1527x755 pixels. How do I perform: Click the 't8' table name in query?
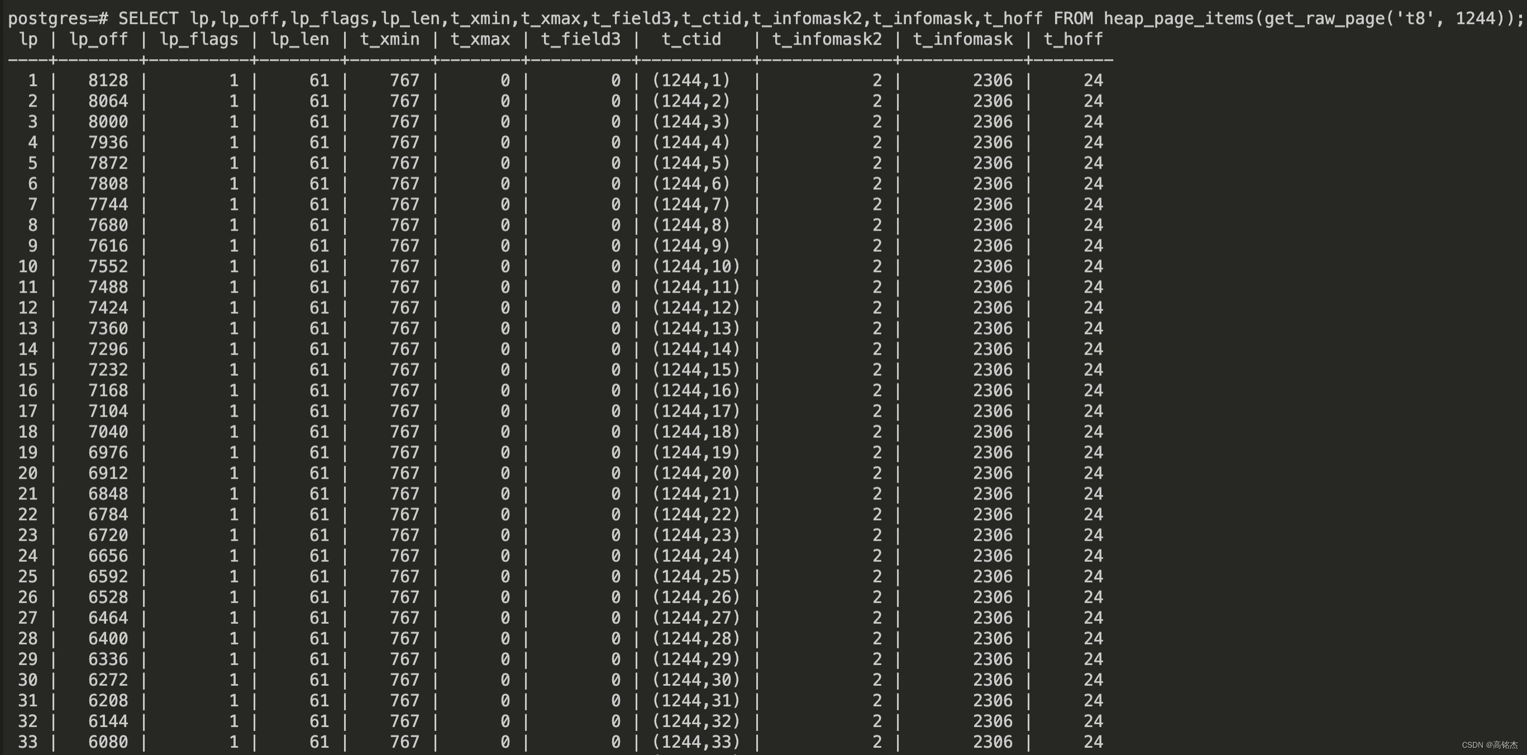point(1415,18)
